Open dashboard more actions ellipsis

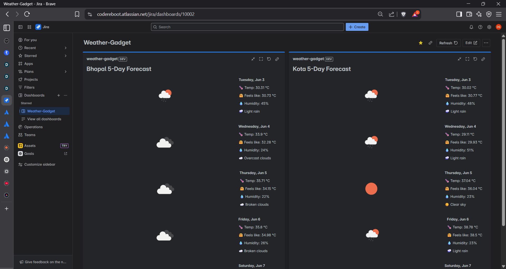click(486, 43)
